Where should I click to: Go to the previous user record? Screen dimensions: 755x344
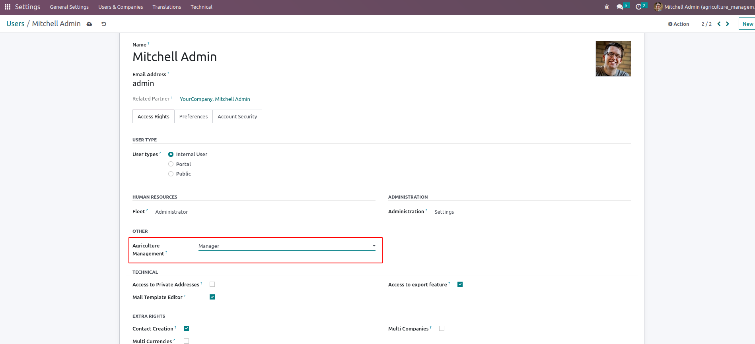coord(719,24)
